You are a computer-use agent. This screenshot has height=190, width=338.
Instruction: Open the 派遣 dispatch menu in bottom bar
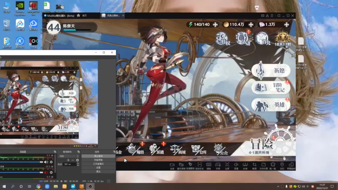click(157, 149)
